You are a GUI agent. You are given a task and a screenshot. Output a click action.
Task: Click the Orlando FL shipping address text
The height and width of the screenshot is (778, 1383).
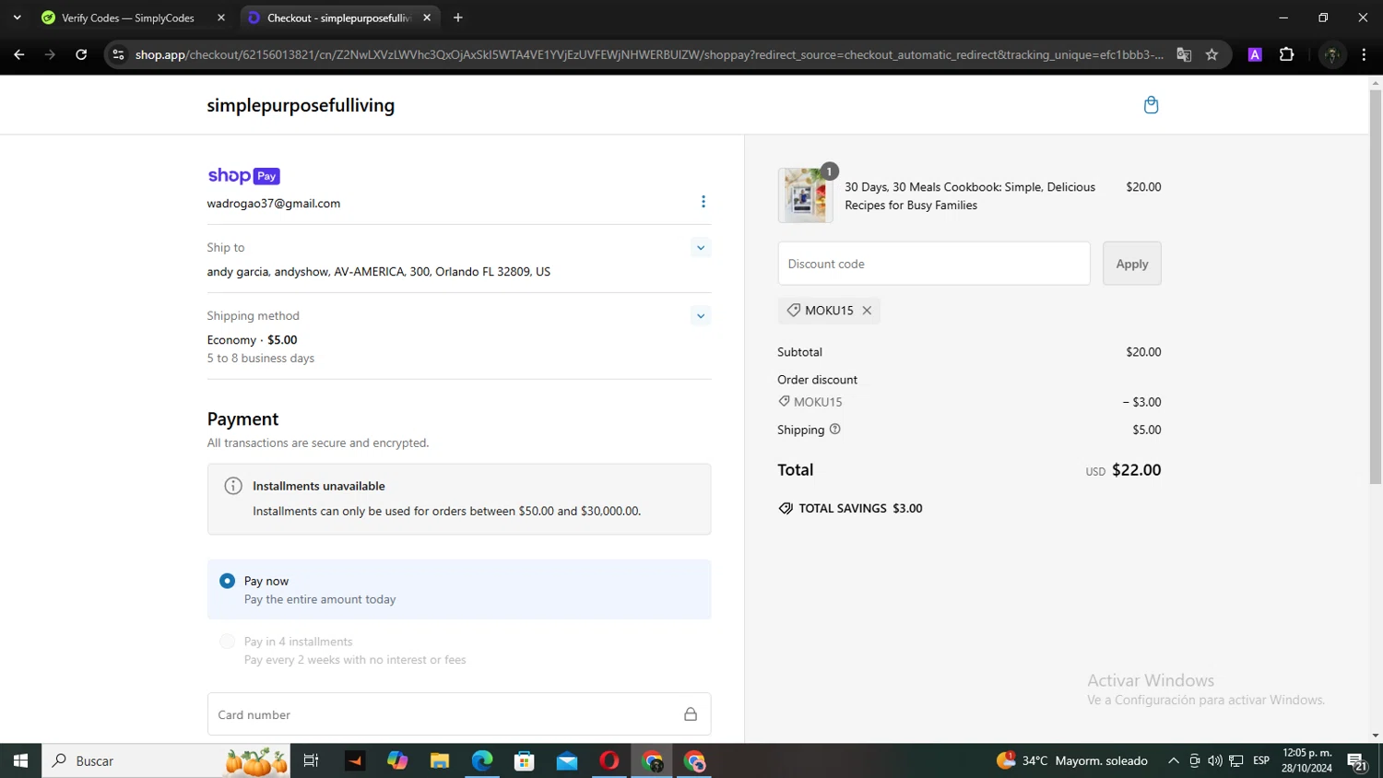click(x=378, y=272)
